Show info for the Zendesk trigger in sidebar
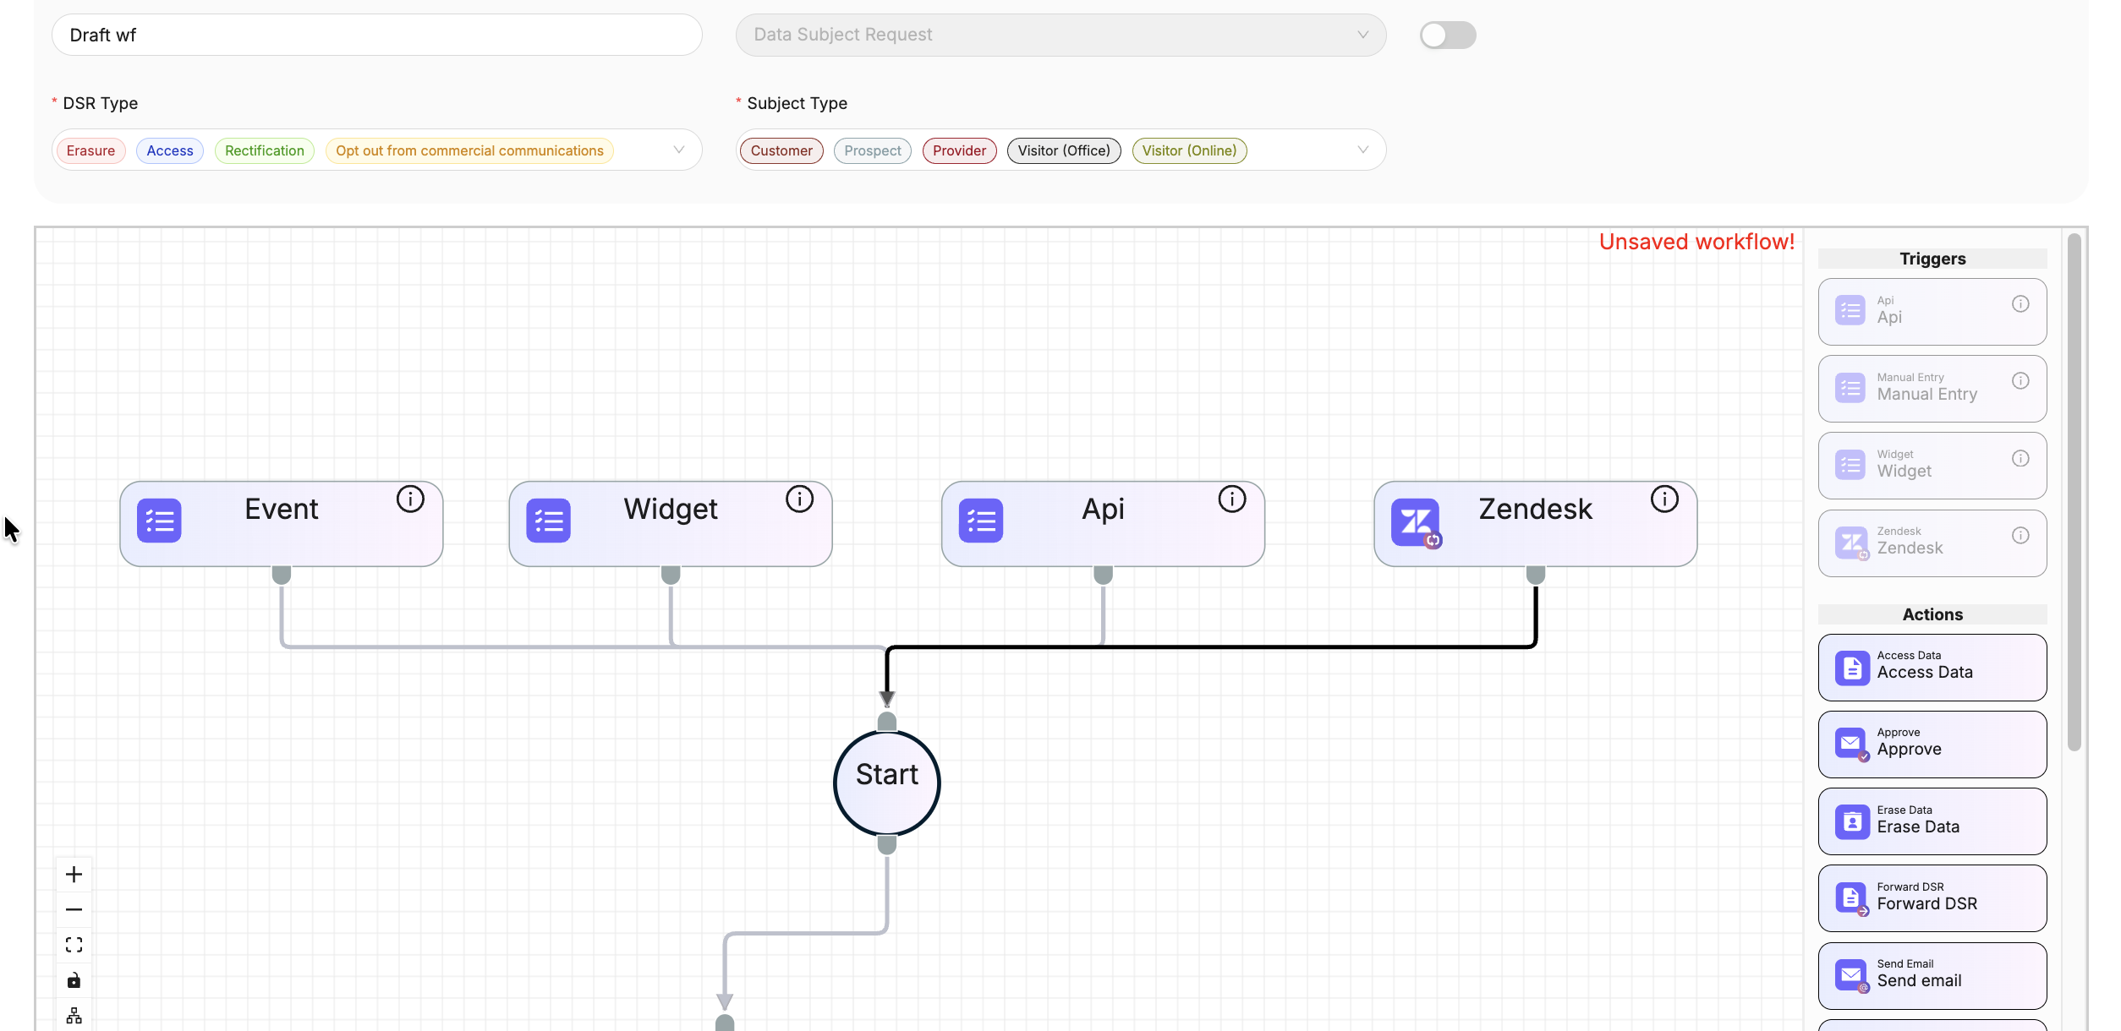This screenshot has height=1031, width=2121. pos(2020,535)
